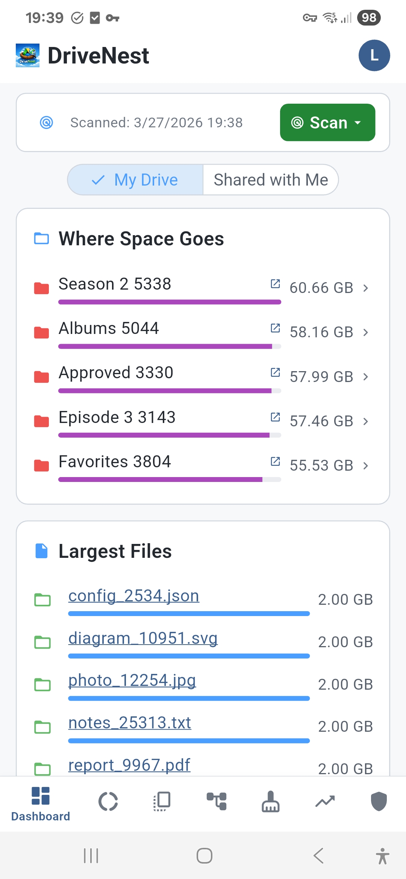
Task: Go to the Dashboard tab
Action: (41, 804)
